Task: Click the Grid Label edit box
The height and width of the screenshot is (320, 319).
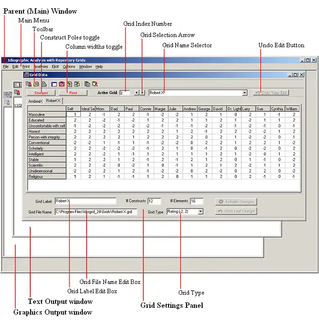Action: click(x=85, y=201)
